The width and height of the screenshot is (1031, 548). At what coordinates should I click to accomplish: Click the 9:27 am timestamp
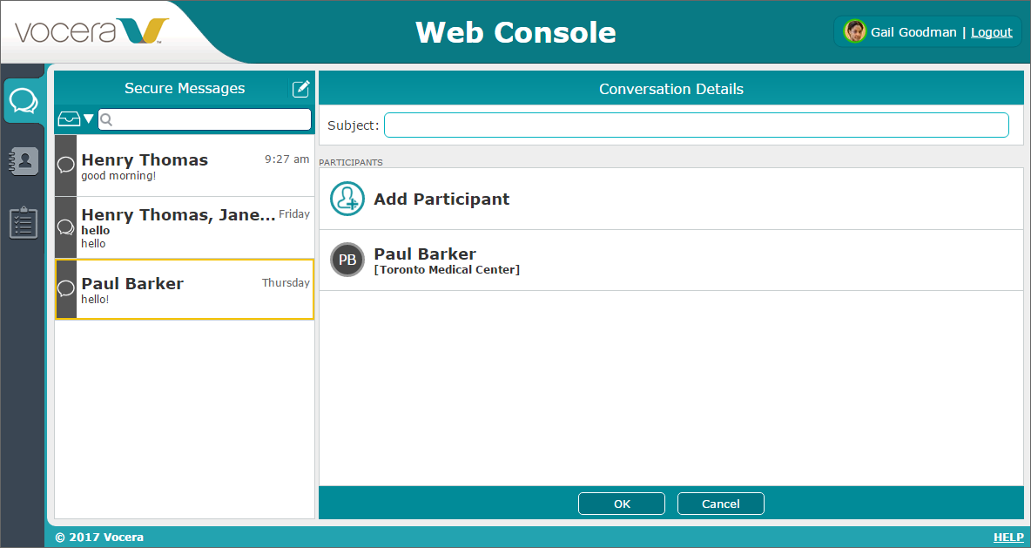286,159
